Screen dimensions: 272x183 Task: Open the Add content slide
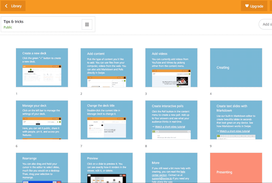pyautogui.click(x=107, y=68)
